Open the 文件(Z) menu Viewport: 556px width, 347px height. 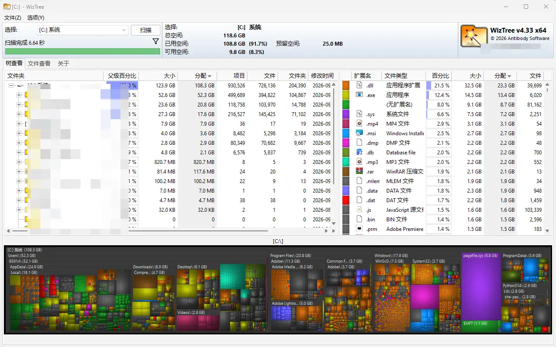[13, 18]
